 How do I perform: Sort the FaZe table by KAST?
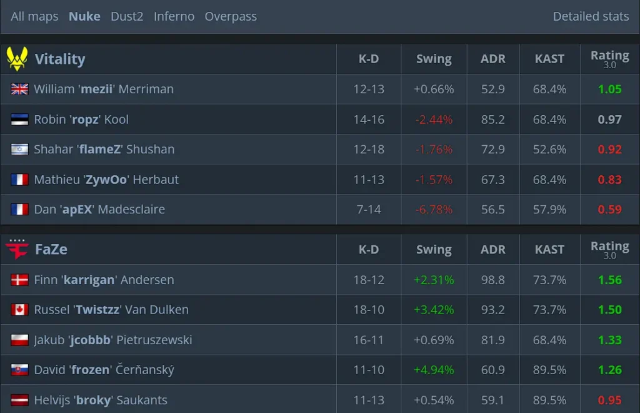(549, 250)
